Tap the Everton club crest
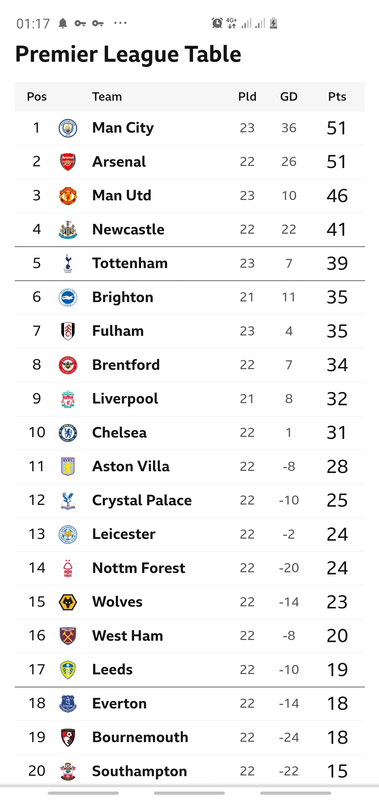The width and height of the screenshot is (379, 800). pos(68,704)
